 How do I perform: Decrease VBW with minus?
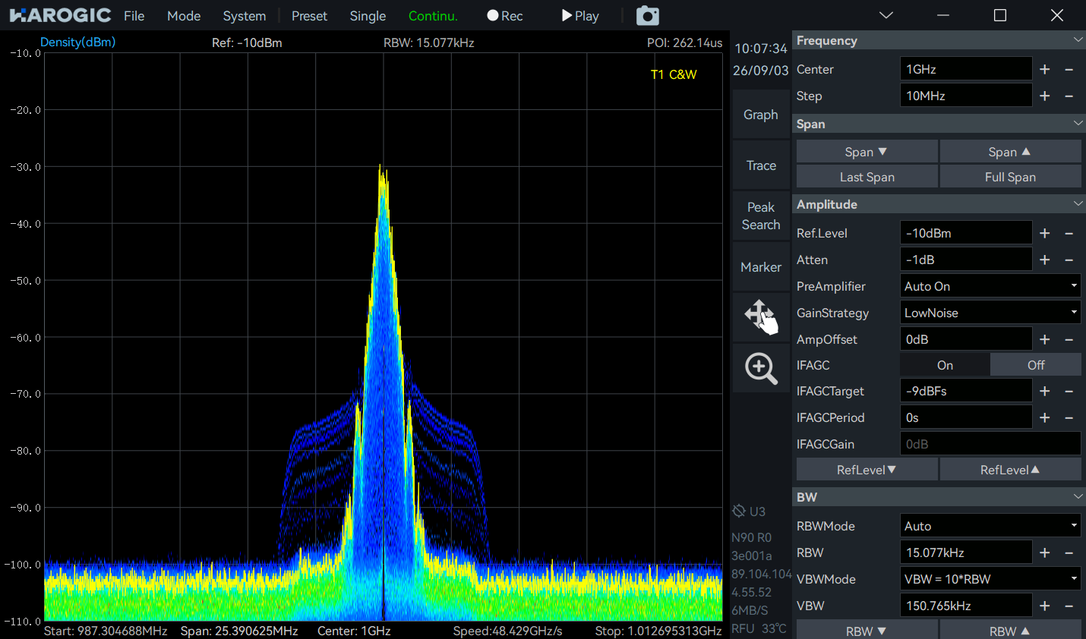pos(1069,606)
